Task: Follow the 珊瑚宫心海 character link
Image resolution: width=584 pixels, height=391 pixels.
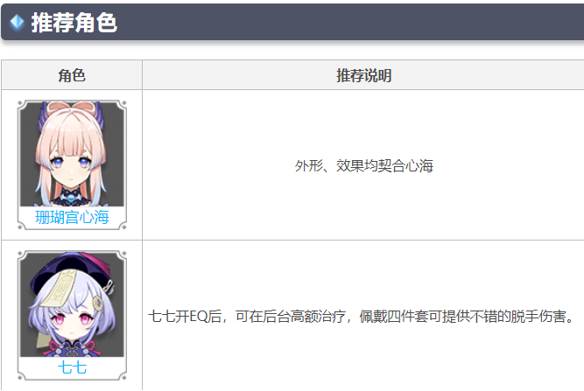Action: coord(72,217)
